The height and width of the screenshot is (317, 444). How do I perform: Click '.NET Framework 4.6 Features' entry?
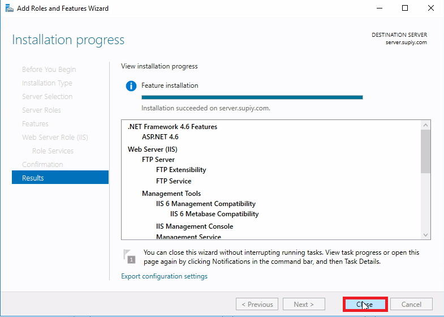(173, 127)
